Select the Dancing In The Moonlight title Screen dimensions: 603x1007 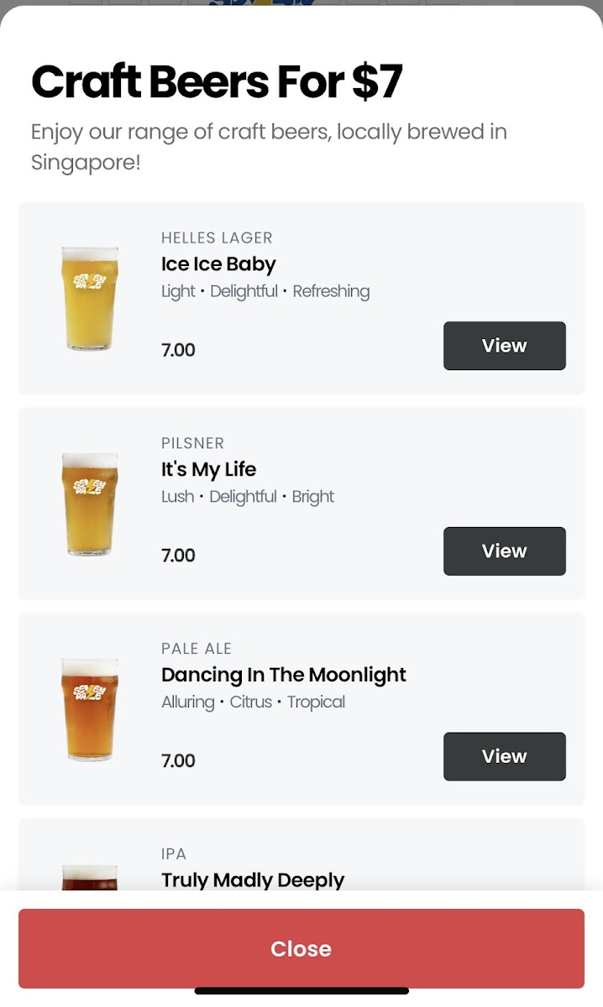283,675
